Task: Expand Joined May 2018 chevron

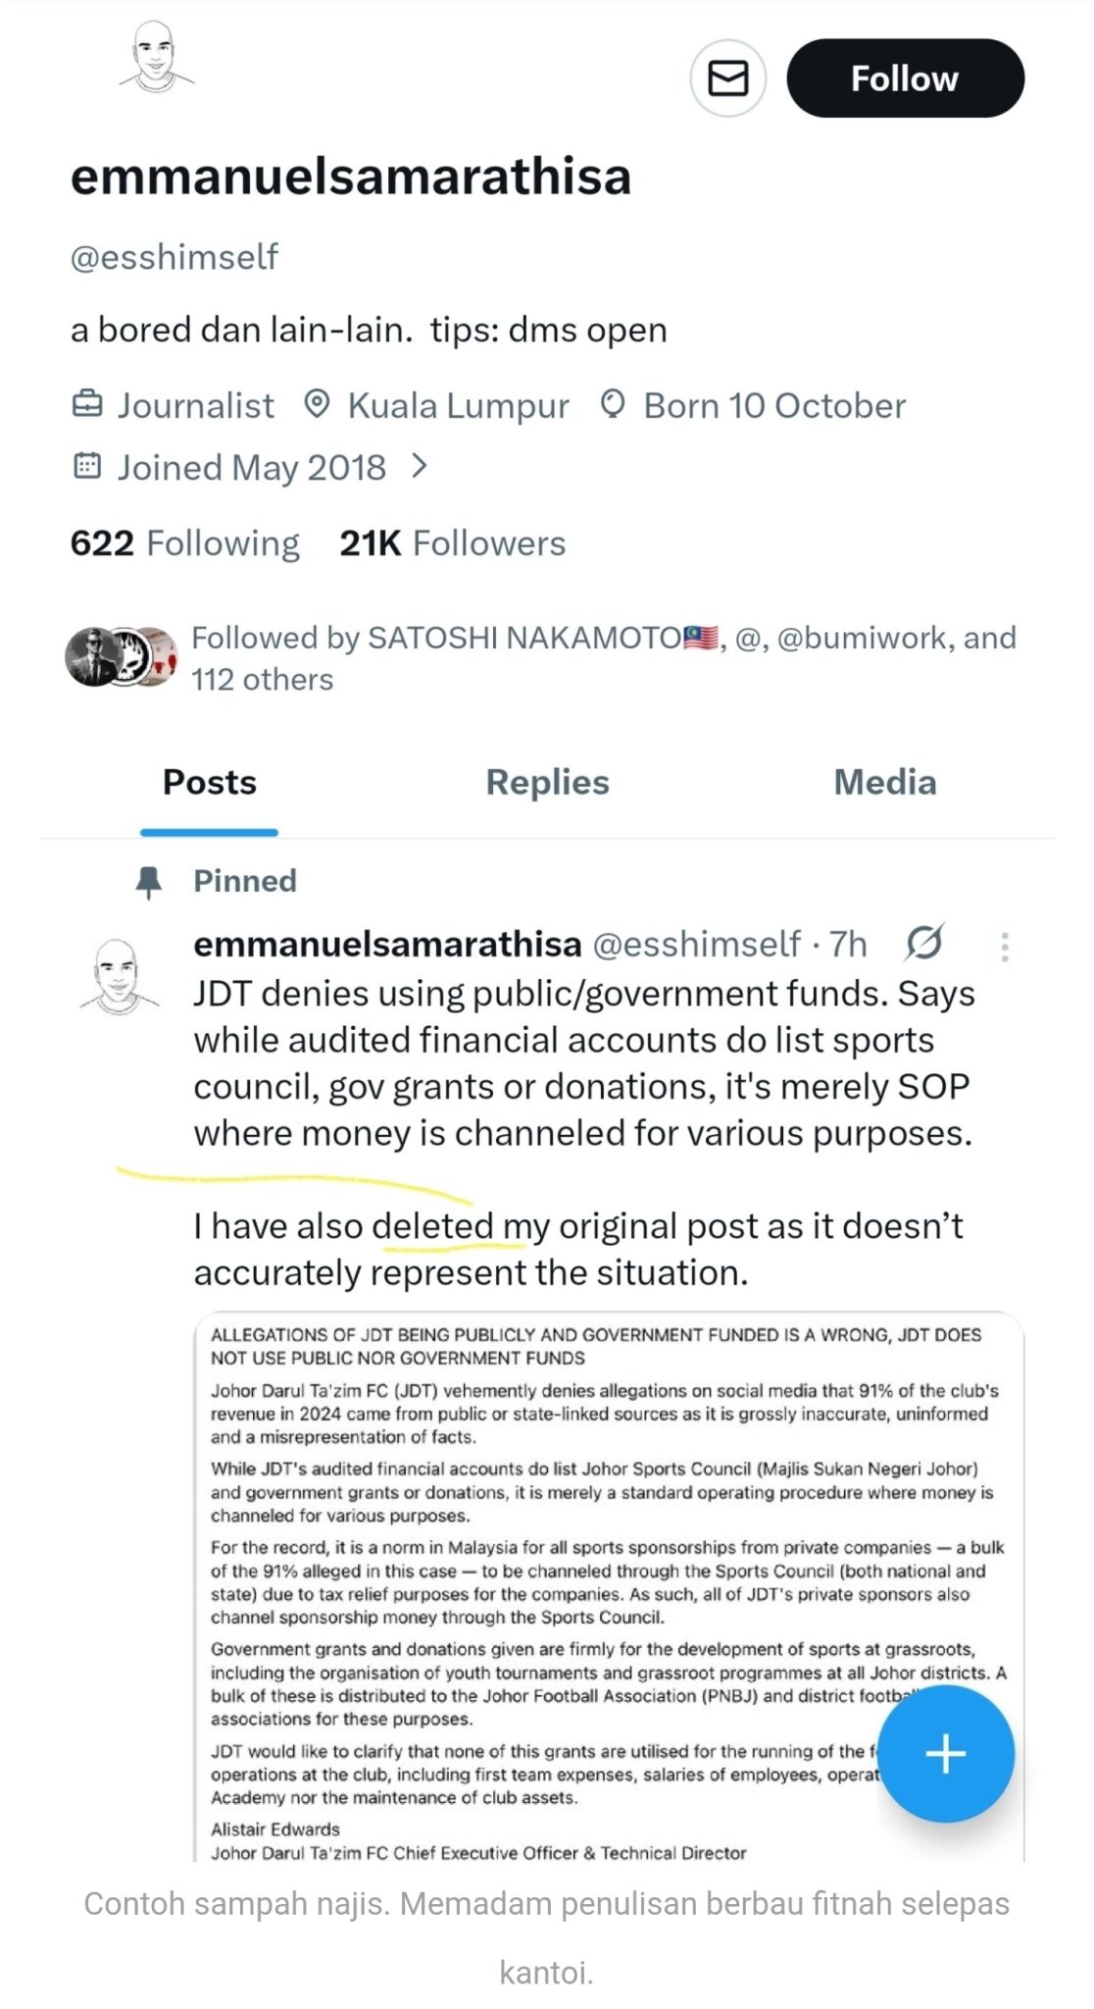Action: 420,466
